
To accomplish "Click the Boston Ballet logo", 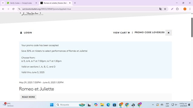I will (x=32, y=13).
